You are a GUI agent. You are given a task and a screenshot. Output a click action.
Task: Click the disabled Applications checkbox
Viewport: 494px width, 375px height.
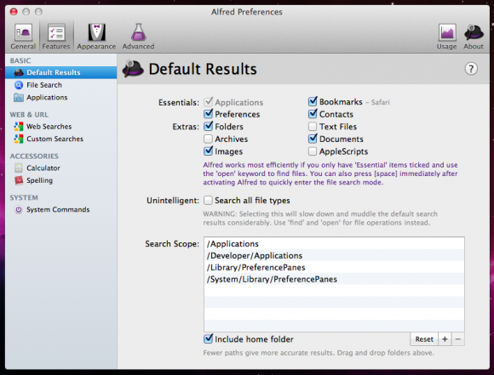coord(209,102)
